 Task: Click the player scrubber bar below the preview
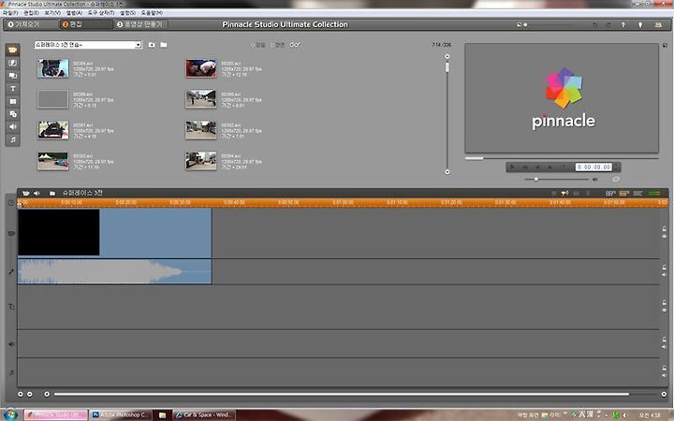(562, 158)
